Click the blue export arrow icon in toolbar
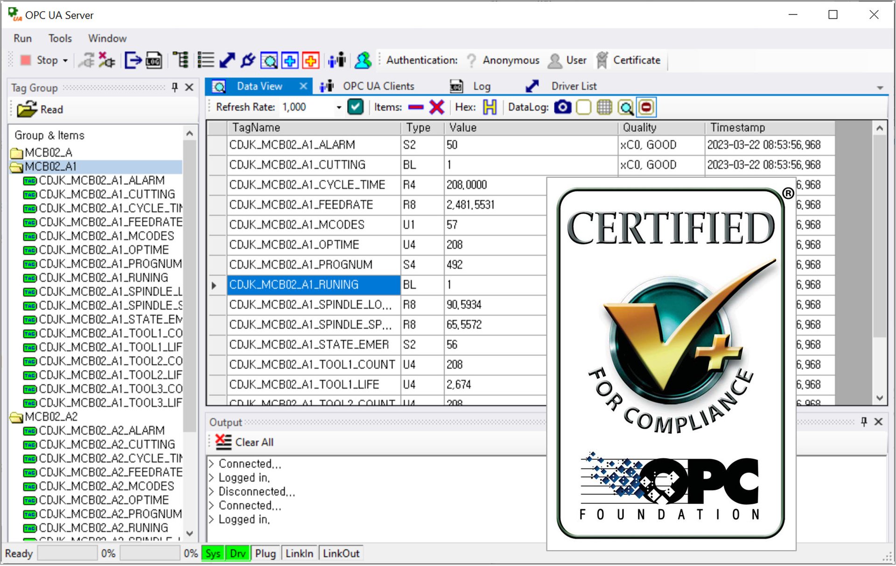The image size is (896, 566). click(x=133, y=60)
